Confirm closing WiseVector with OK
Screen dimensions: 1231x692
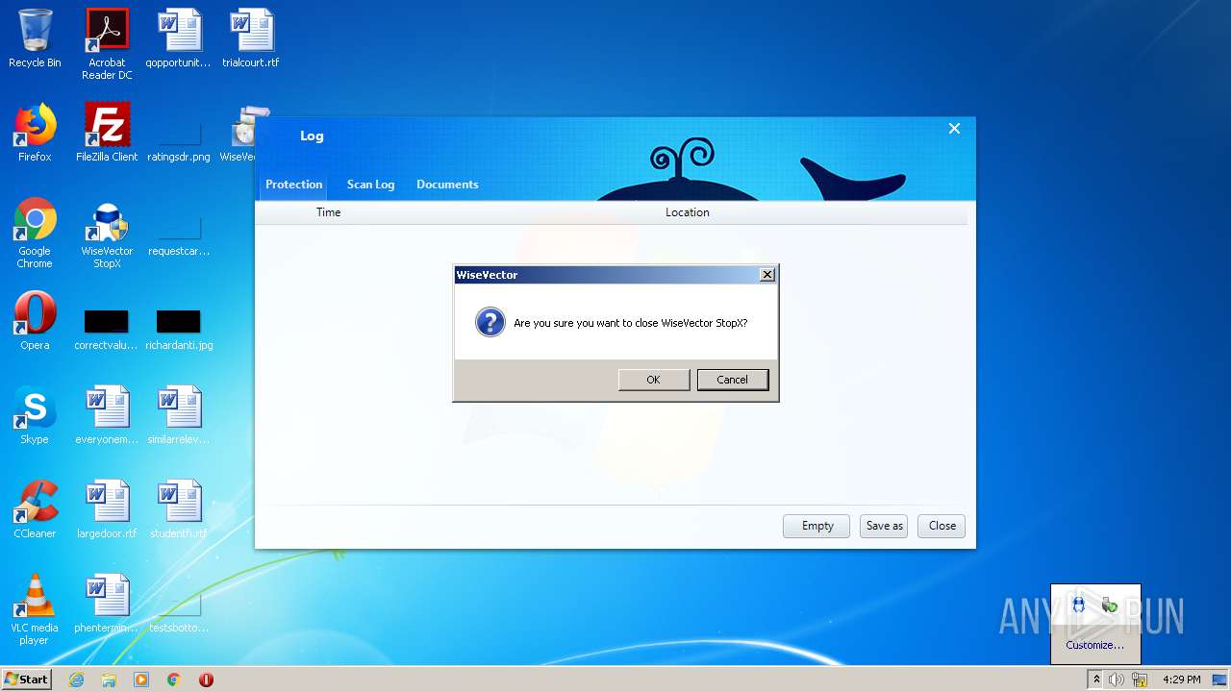tap(653, 380)
